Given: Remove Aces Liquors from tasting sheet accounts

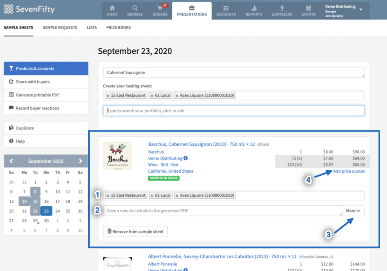Looking at the screenshot, I should pyautogui.click(x=177, y=95).
